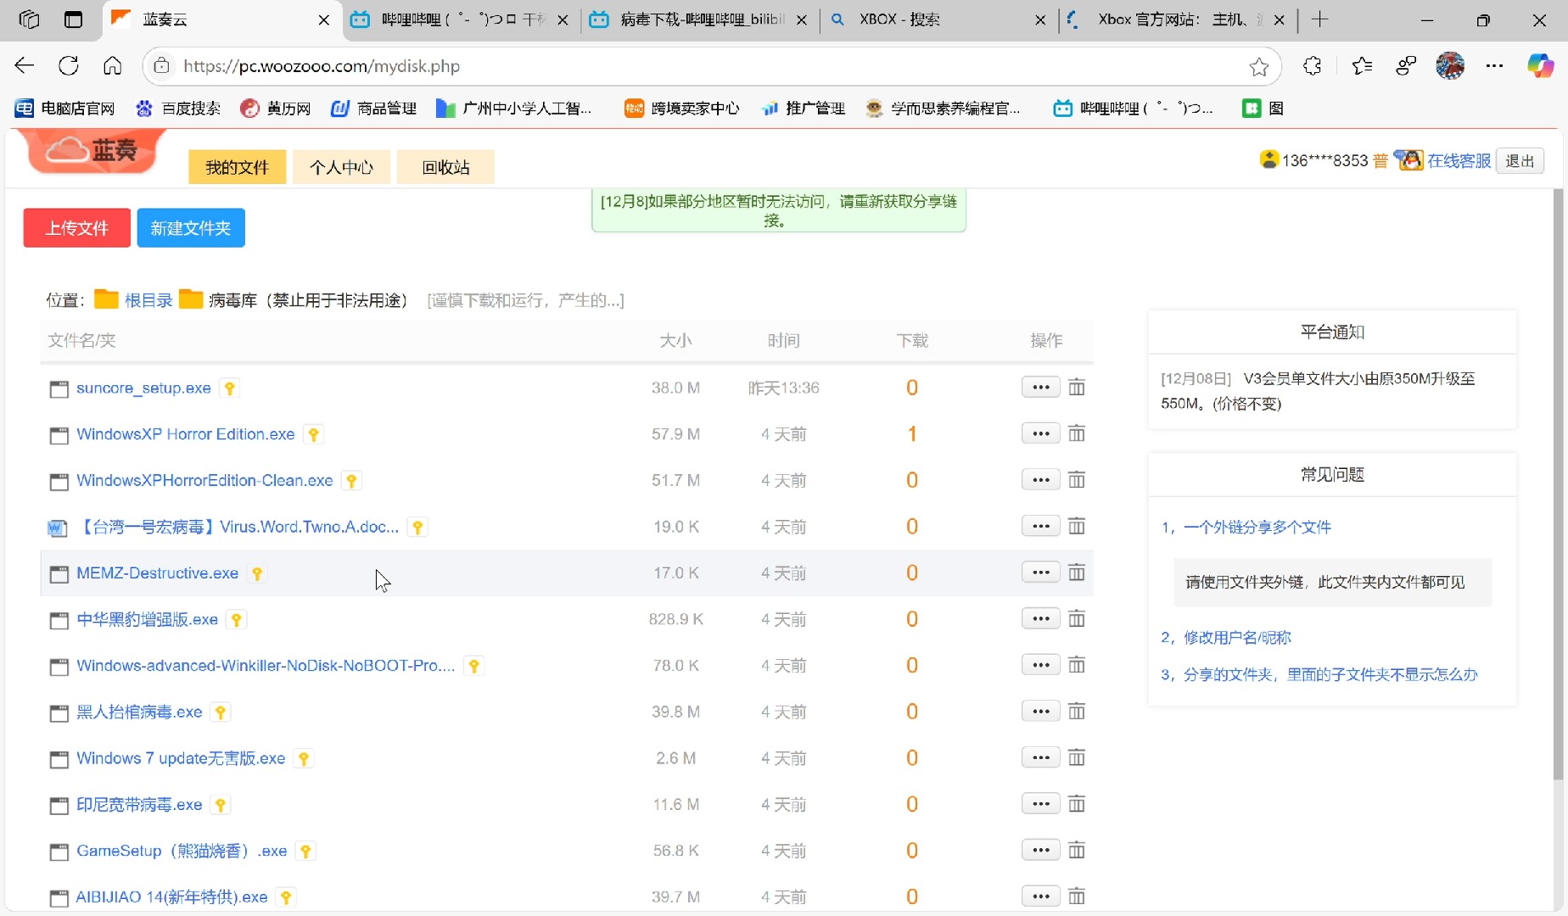Click trash icon for 中华黑豹增强版.exe
Image resolution: width=1568 pixels, height=916 pixels.
point(1077,619)
